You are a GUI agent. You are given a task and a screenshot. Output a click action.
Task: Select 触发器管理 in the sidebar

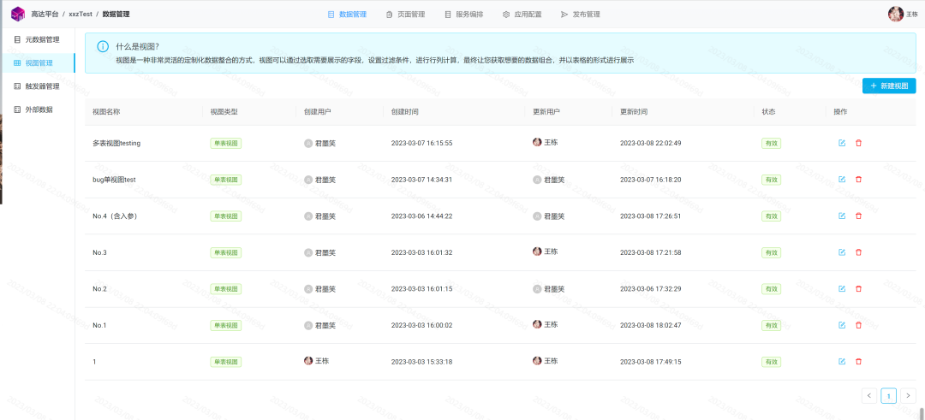(x=38, y=86)
